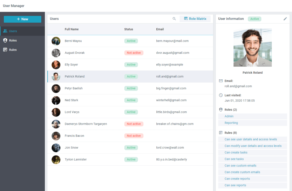Click the email 80.y.o.in.bed@casterly

[x=171, y=160]
